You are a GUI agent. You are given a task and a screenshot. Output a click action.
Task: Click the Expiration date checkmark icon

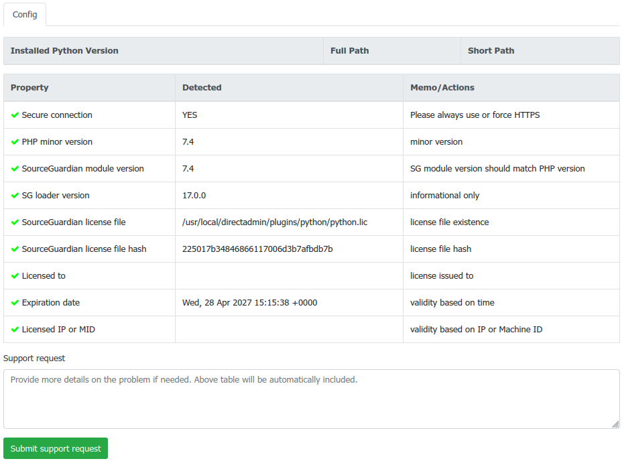pyautogui.click(x=15, y=303)
